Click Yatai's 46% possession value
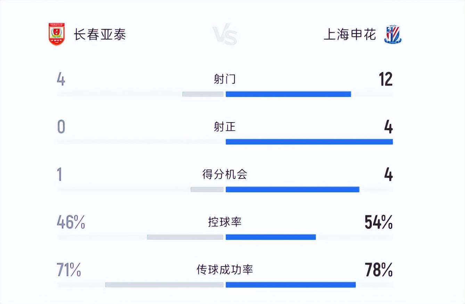The width and height of the screenshot is (465, 304). point(71,222)
